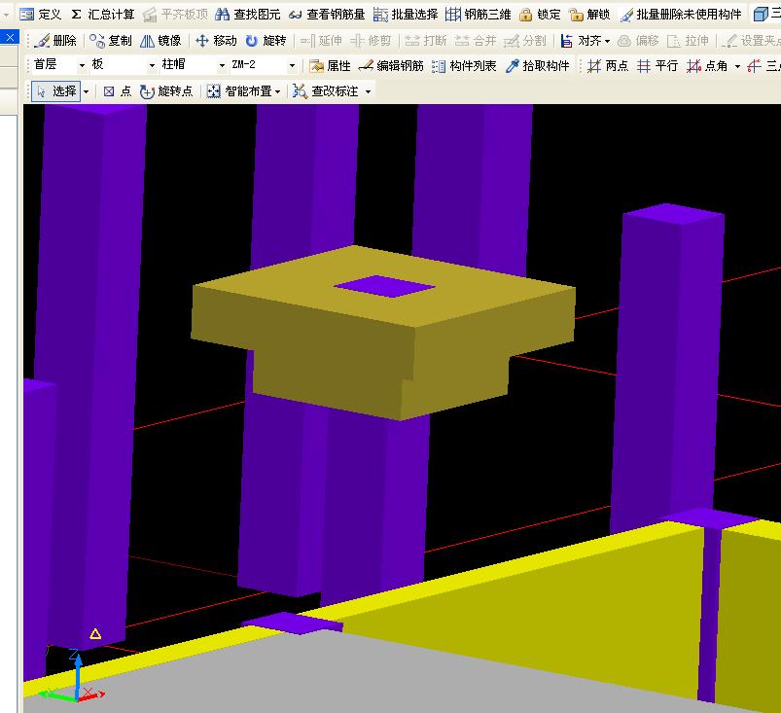Open the 定义 (Define) tool
781x713 pixels.
(x=40, y=15)
